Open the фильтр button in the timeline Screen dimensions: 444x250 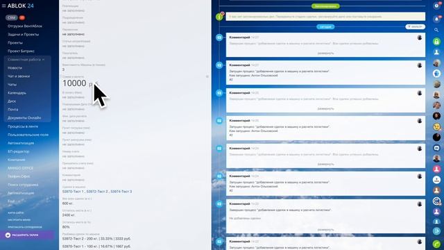tap(415, 26)
